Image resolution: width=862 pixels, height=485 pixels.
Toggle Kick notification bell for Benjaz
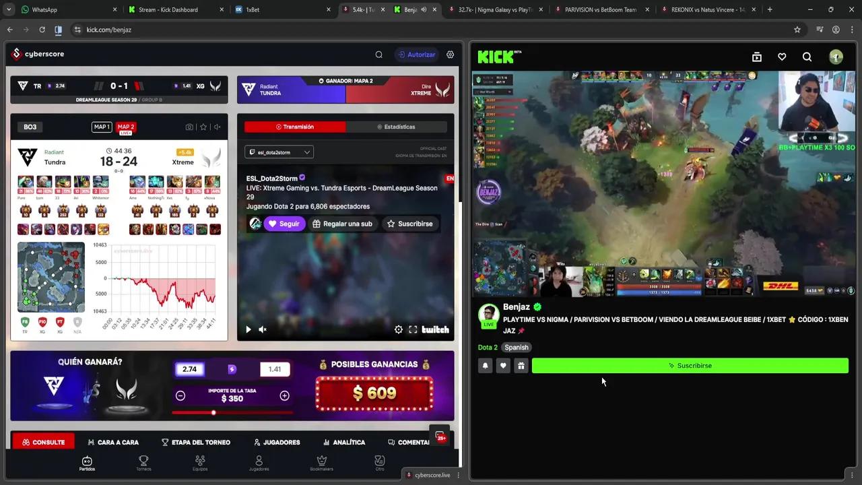[x=485, y=366]
